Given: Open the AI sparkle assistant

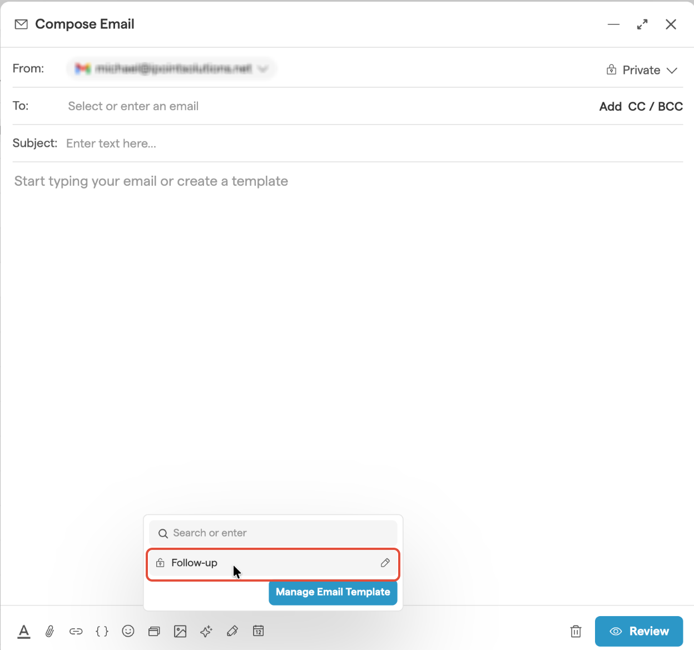Looking at the screenshot, I should point(206,631).
